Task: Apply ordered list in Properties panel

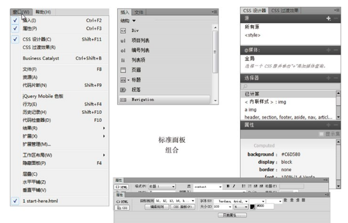Action: coord(250,186)
